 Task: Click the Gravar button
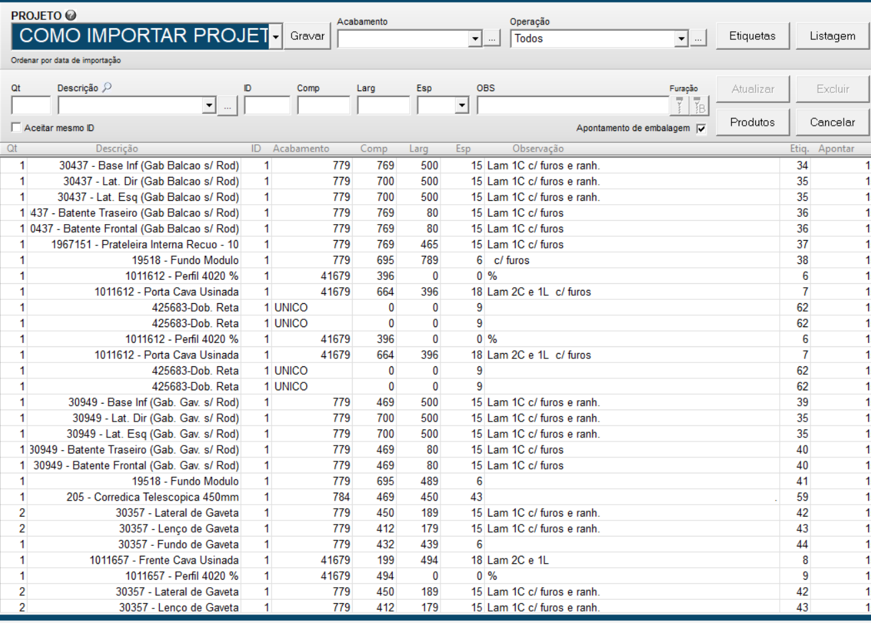307,36
